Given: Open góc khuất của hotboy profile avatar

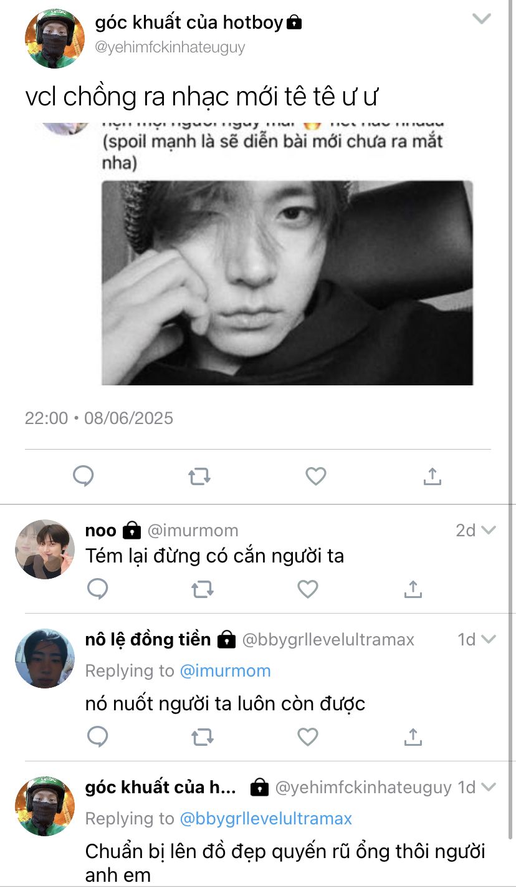Looking at the screenshot, I should coord(54,39).
